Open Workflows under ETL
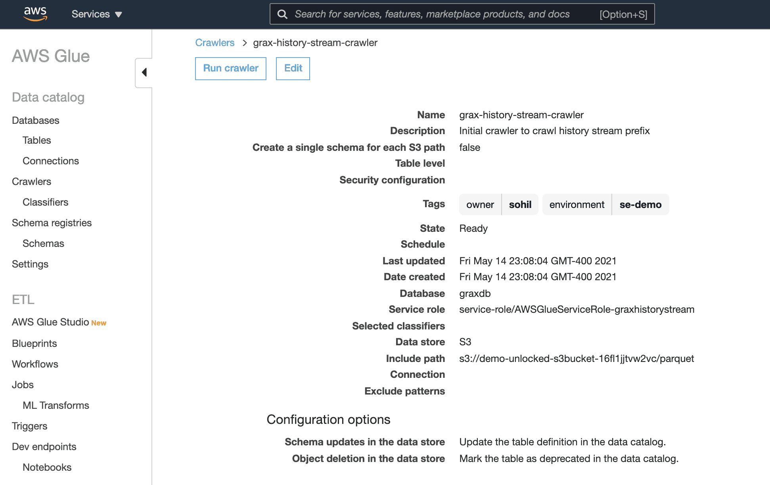The image size is (770, 485). click(x=35, y=364)
